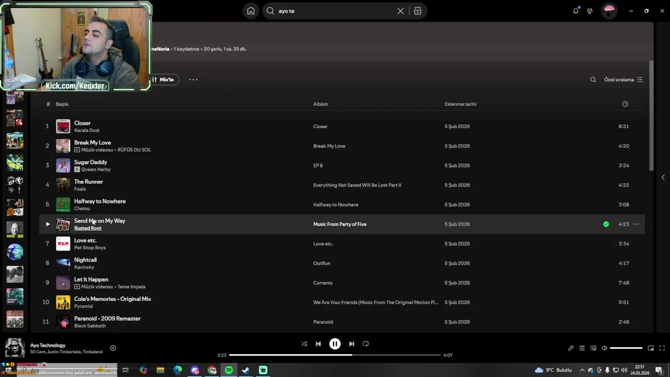Sort by the Başlık column header
Screen dimensions: 670x377
62,104
